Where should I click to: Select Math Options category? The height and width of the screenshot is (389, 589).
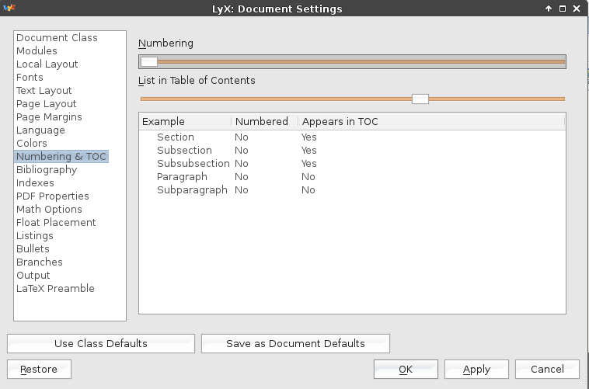coord(49,209)
